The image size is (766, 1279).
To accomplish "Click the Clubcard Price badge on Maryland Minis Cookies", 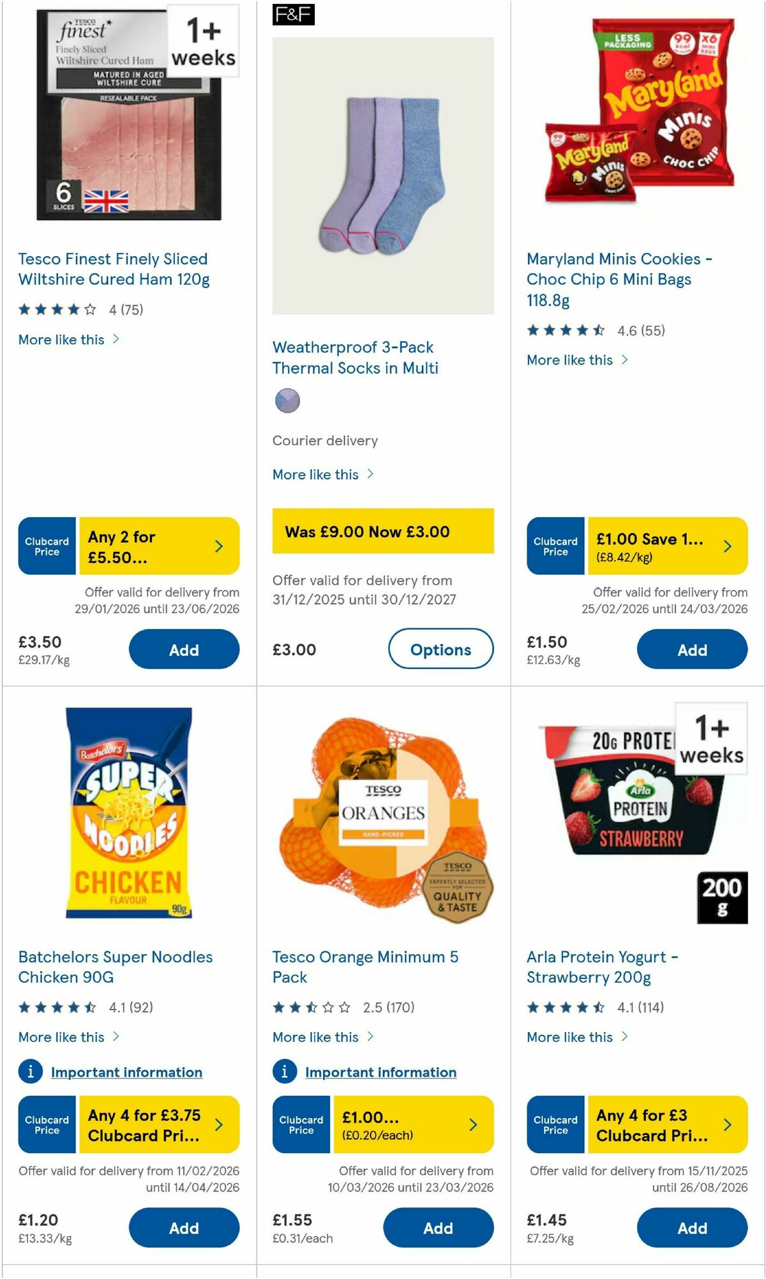I will (x=555, y=546).
